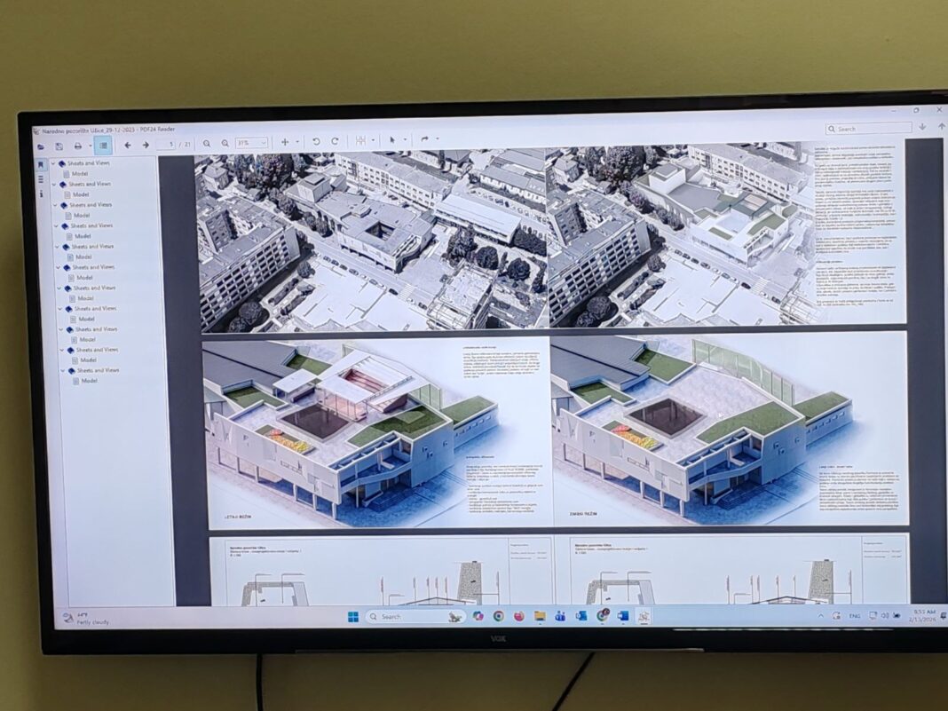Collapse the first Sheets and Views node
Image resolution: width=948 pixels, height=711 pixels.
pyautogui.click(x=53, y=163)
